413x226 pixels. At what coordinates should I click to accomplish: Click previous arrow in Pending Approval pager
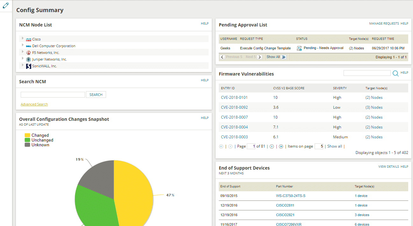pyautogui.click(x=222, y=57)
